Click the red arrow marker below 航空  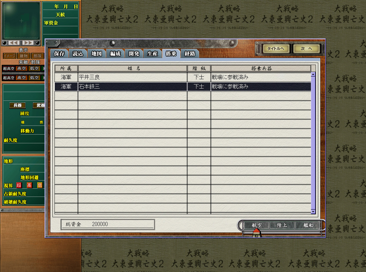pos(256,232)
